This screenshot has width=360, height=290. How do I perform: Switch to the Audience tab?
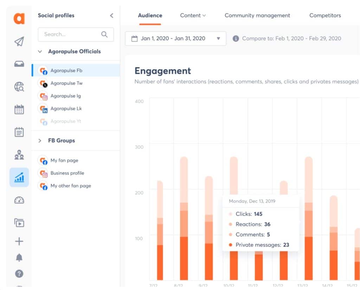tap(150, 15)
